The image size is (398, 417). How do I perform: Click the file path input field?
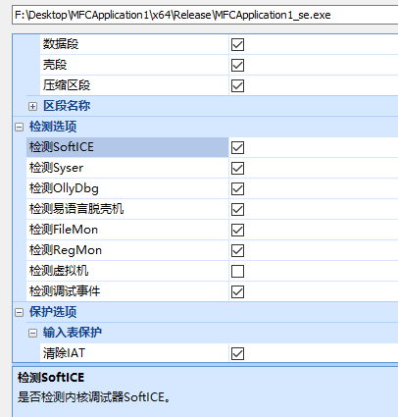point(205,15)
